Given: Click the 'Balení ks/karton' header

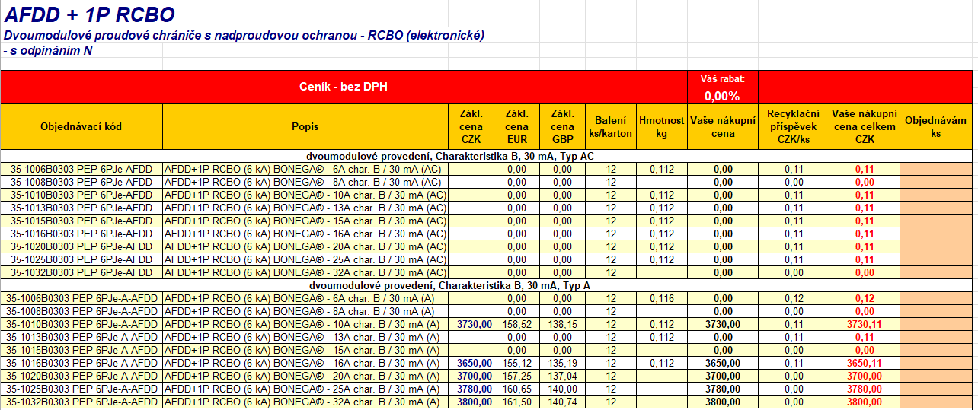Looking at the screenshot, I should coord(611,126).
